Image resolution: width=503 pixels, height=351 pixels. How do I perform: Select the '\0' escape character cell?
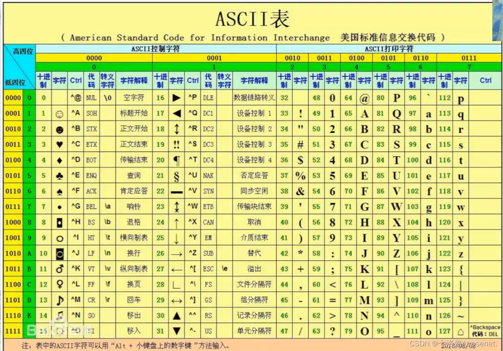[108, 97]
